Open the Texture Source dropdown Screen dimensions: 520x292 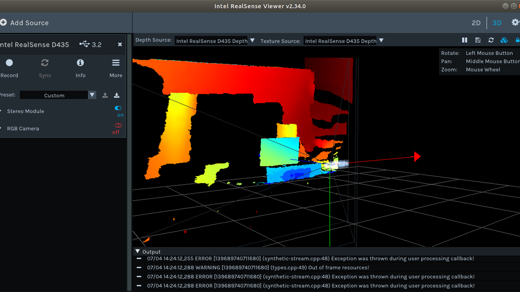[x=344, y=41]
